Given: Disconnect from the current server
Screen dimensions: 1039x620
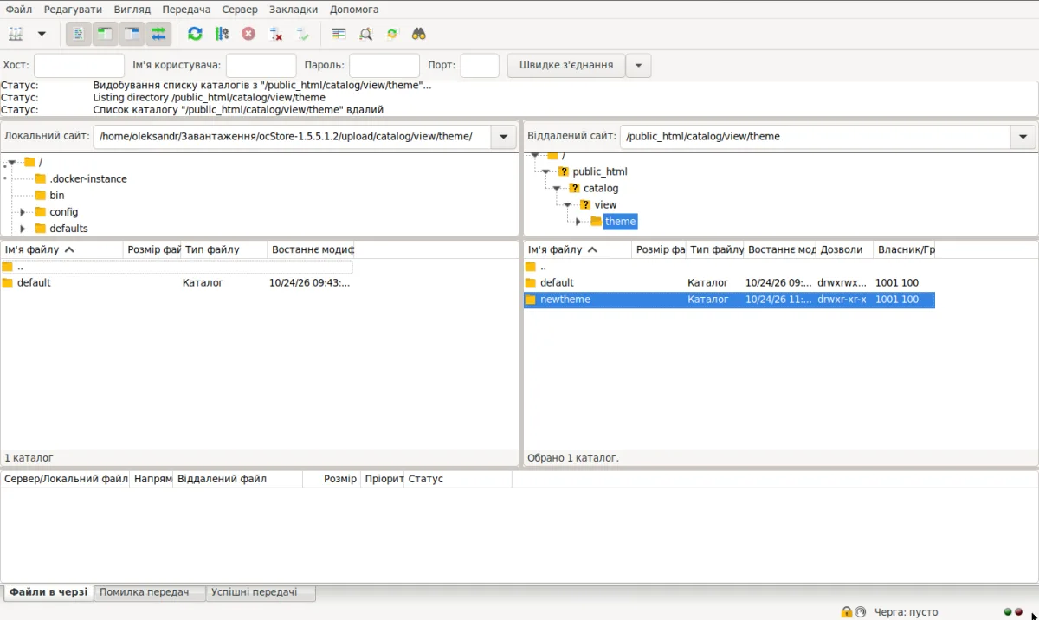Looking at the screenshot, I should 275,34.
